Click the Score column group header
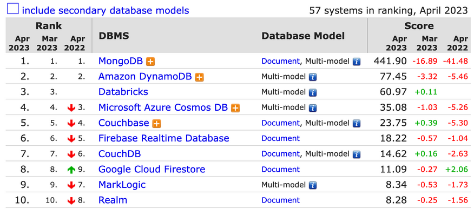 [419, 26]
